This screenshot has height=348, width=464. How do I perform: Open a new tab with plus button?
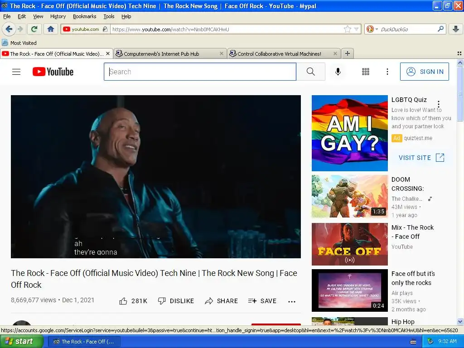(x=348, y=53)
